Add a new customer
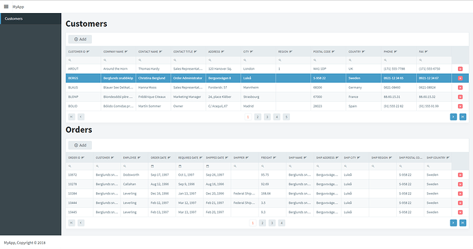 [80, 39]
